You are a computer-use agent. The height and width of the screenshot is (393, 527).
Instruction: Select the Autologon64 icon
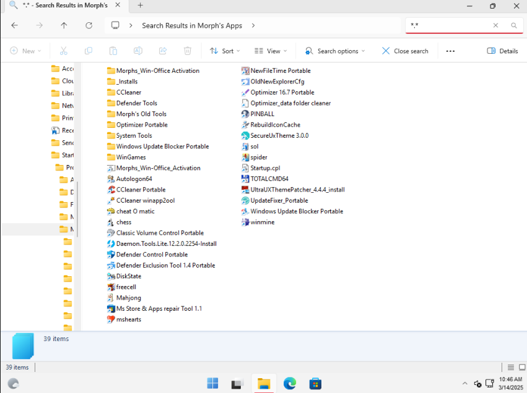point(111,179)
